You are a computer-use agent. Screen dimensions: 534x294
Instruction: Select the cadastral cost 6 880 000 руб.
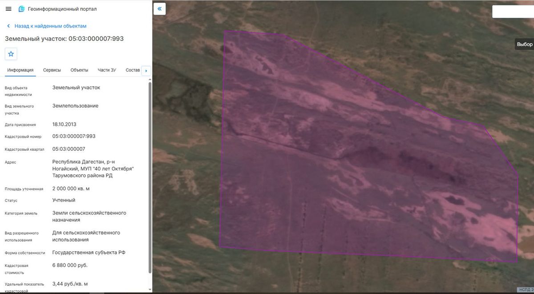point(70,266)
